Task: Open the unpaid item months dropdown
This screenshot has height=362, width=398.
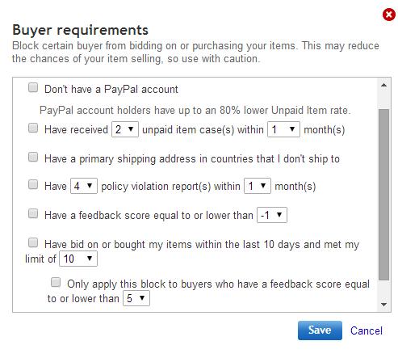Action: tap(283, 129)
